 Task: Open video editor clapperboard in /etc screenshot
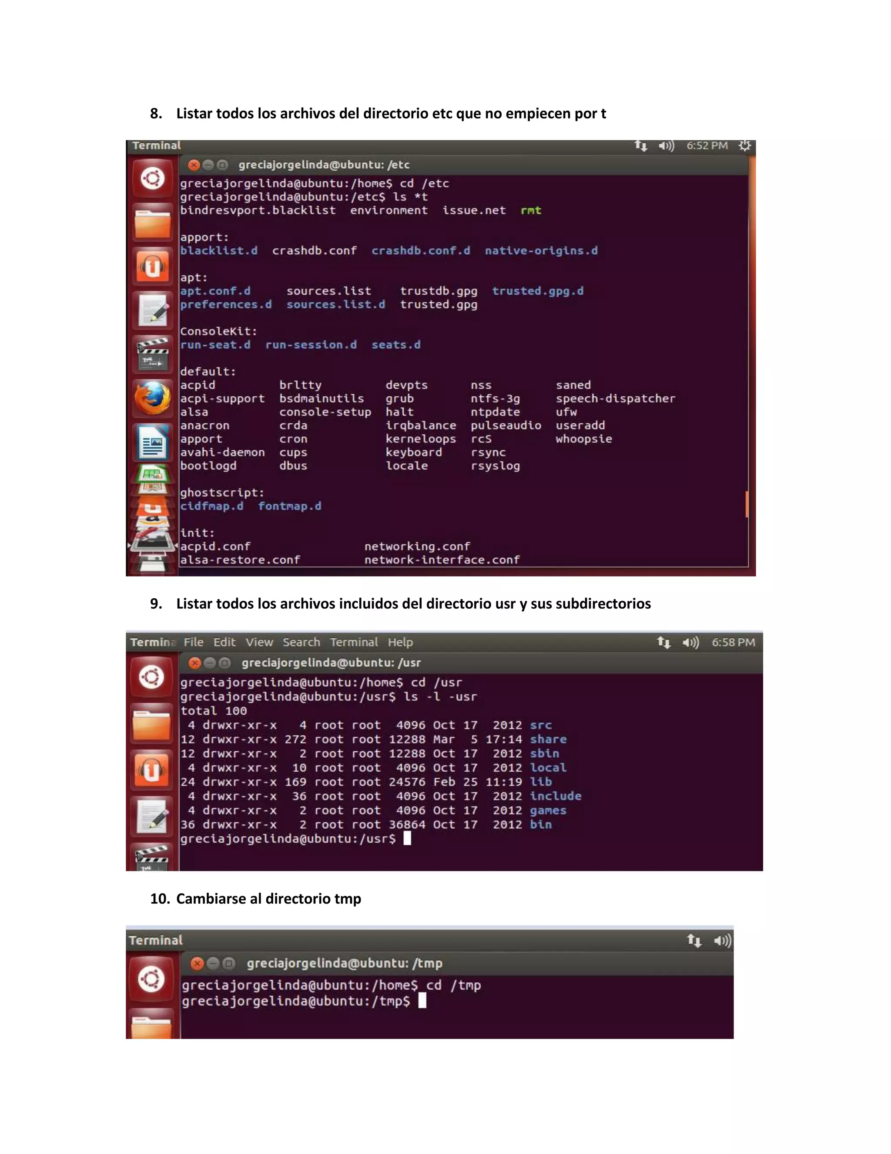[x=153, y=354]
